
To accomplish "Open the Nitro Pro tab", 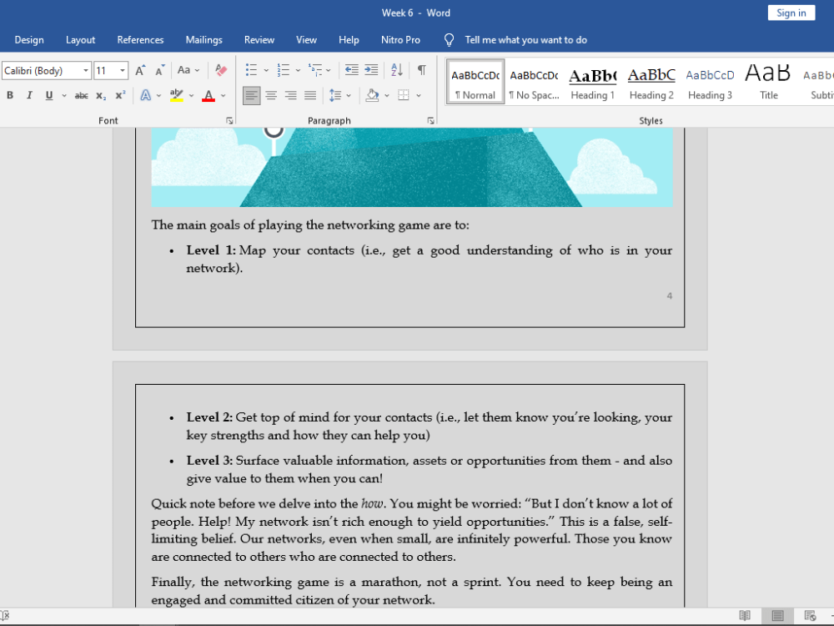I will 400,40.
